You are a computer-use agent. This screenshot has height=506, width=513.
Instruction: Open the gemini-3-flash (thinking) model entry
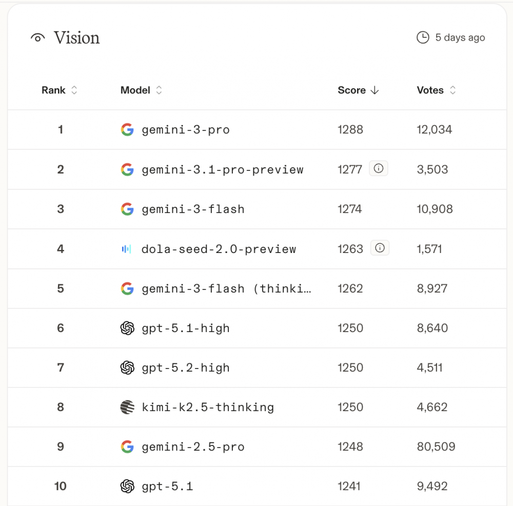point(226,288)
